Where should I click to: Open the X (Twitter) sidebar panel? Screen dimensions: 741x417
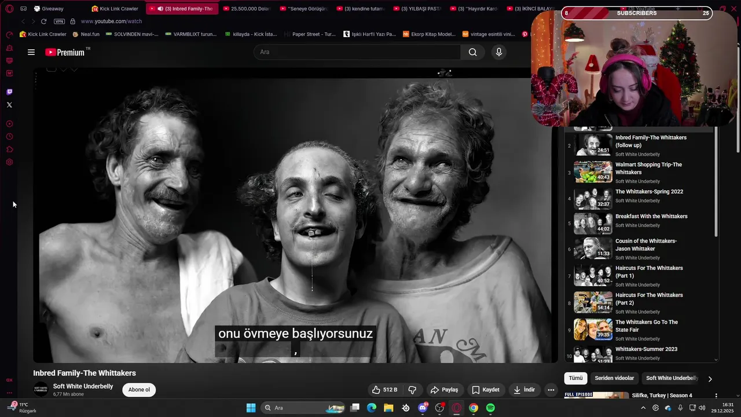(x=9, y=105)
